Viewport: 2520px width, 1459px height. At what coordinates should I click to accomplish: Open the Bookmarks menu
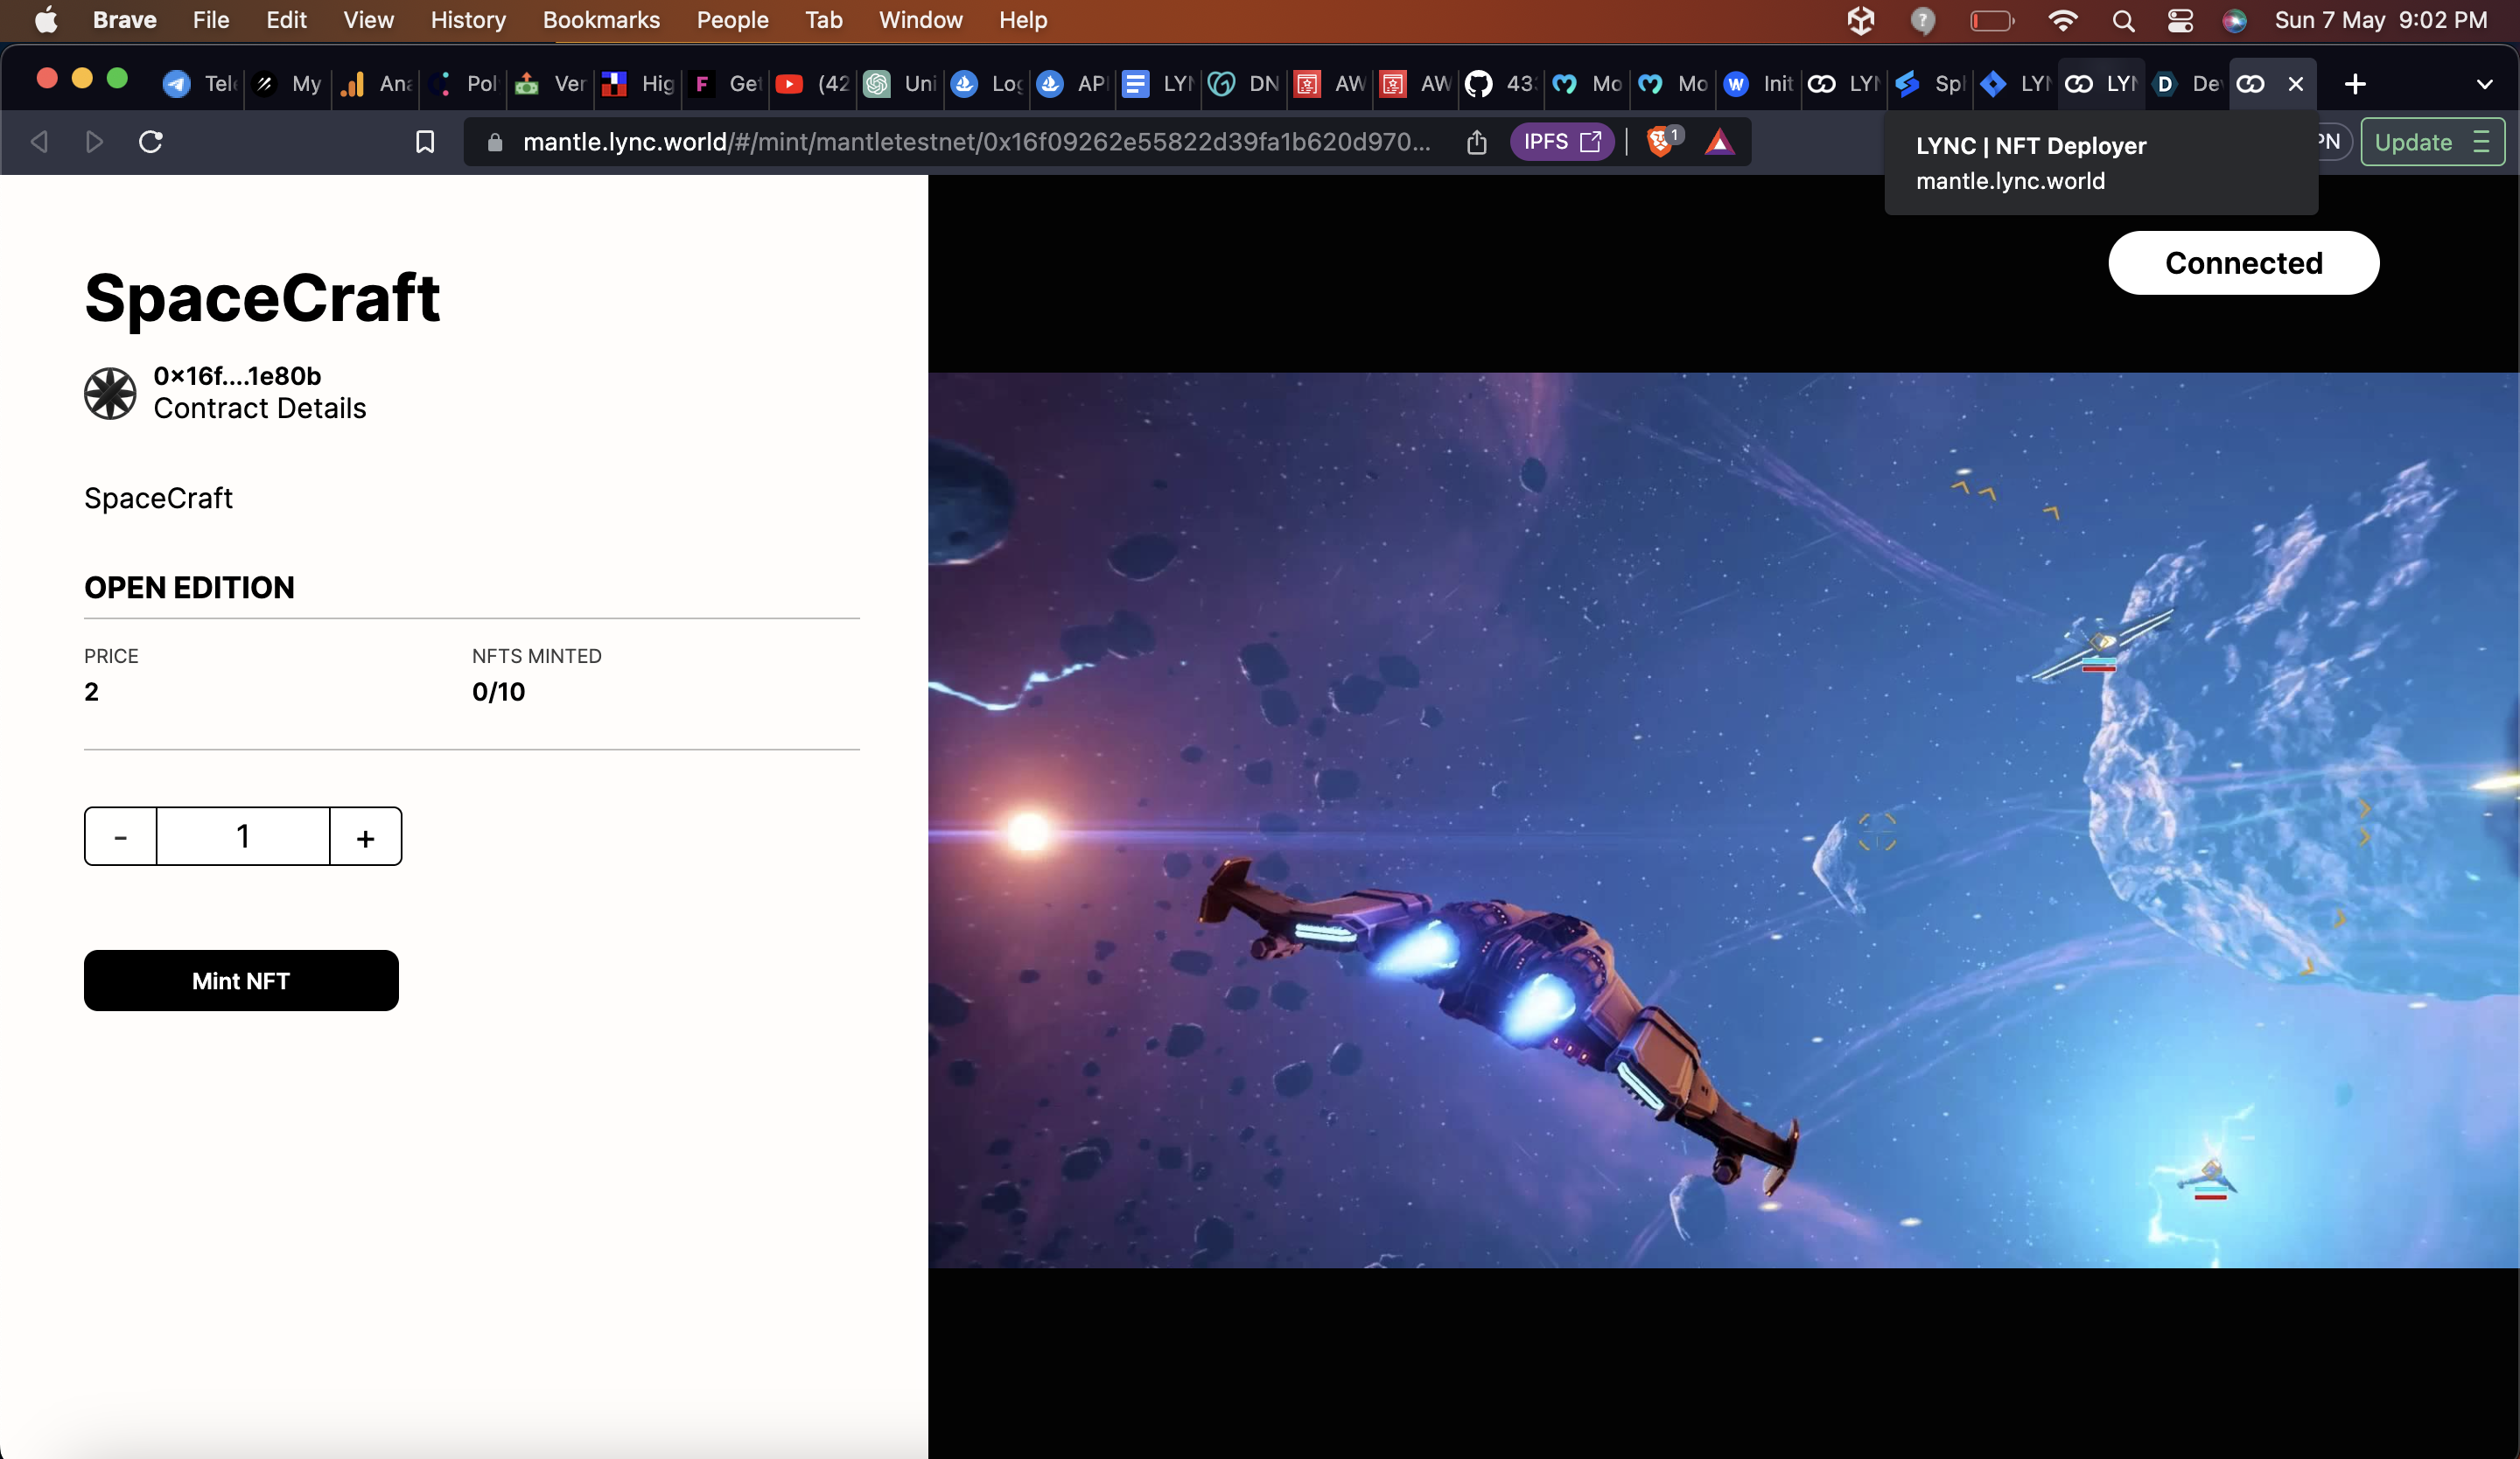pyautogui.click(x=601, y=20)
